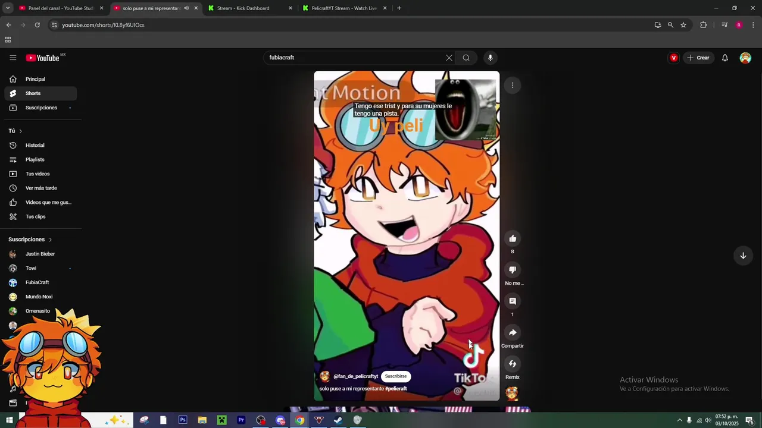Click the YouTube logo
This screenshot has height=428, width=762.
[43, 58]
